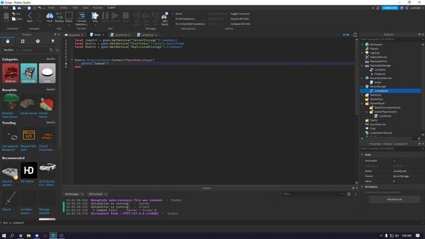Switch to the PLUGINS ribbon tab
Image resolution: width=425 pixels, height=239 pixels.
click(98, 8)
